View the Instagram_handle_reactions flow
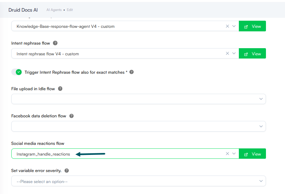Image resolution: width=285 pixels, height=194 pixels. pyautogui.click(x=252, y=154)
